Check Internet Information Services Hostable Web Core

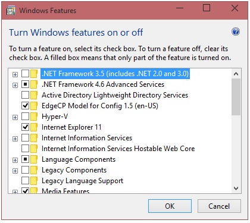pyautogui.click(x=25, y=149)
